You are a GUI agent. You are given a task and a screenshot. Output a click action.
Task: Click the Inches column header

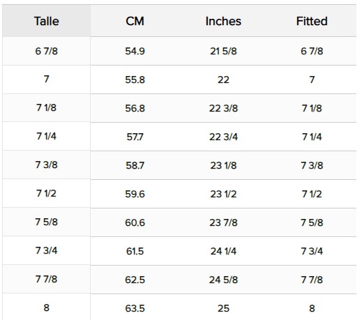[223, 21]
